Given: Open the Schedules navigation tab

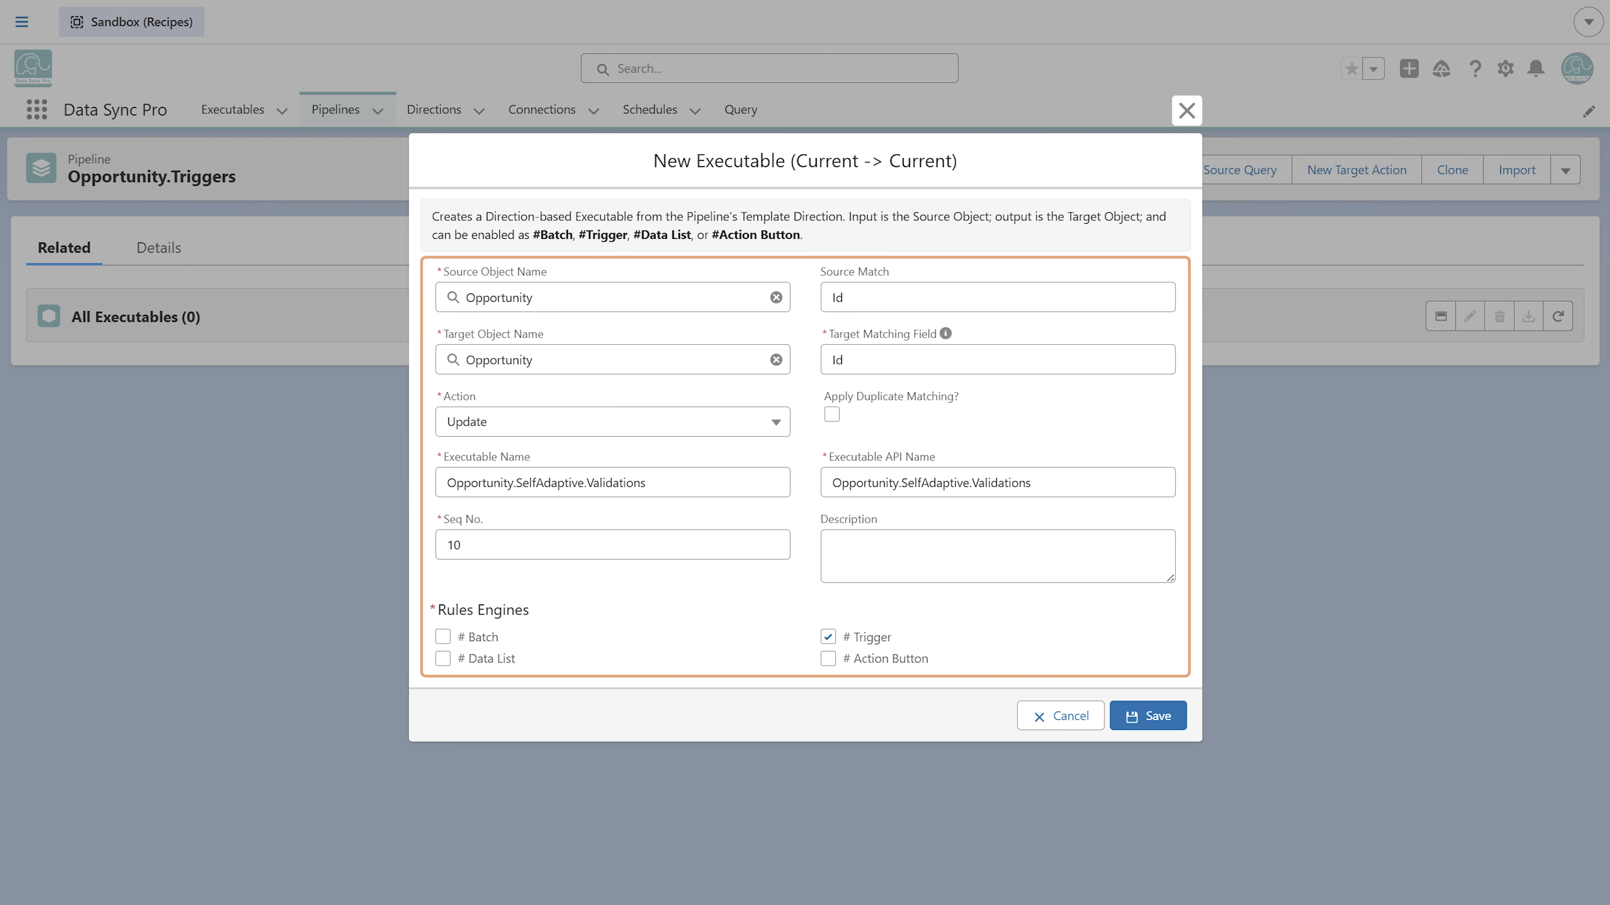Looking at the screenshot, I should click(650, 110).
